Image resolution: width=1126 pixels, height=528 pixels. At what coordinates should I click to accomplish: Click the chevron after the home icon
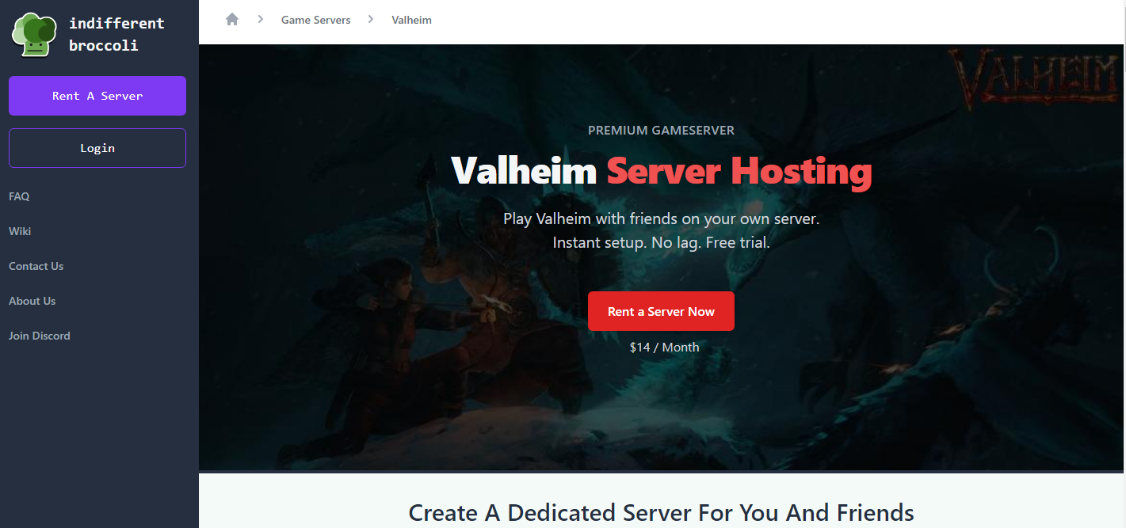pyautogui.click(x=260, y=20)
